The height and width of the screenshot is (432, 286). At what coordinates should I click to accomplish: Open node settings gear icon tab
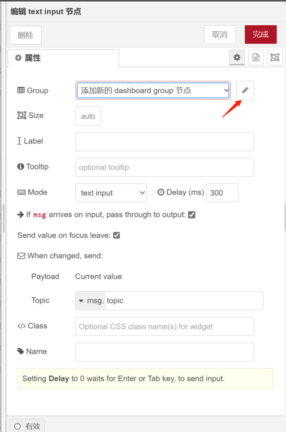pyautogui.click(x=237, y=58)
